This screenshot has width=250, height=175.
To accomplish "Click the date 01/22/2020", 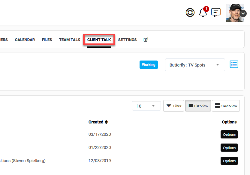I will [x=100, y=148].
